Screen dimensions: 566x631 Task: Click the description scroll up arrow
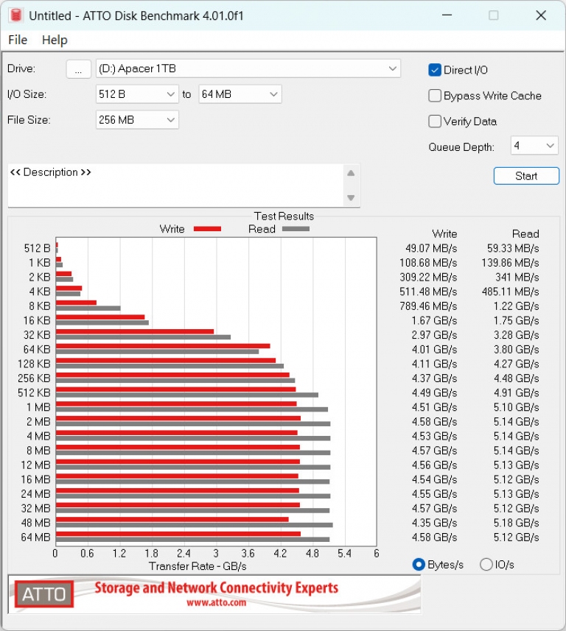[x=351, y=174]
